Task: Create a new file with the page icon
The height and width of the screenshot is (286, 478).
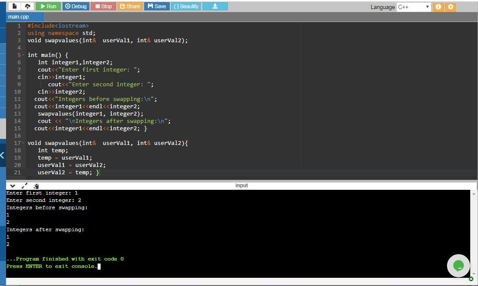Action: (x=15, y=6)
